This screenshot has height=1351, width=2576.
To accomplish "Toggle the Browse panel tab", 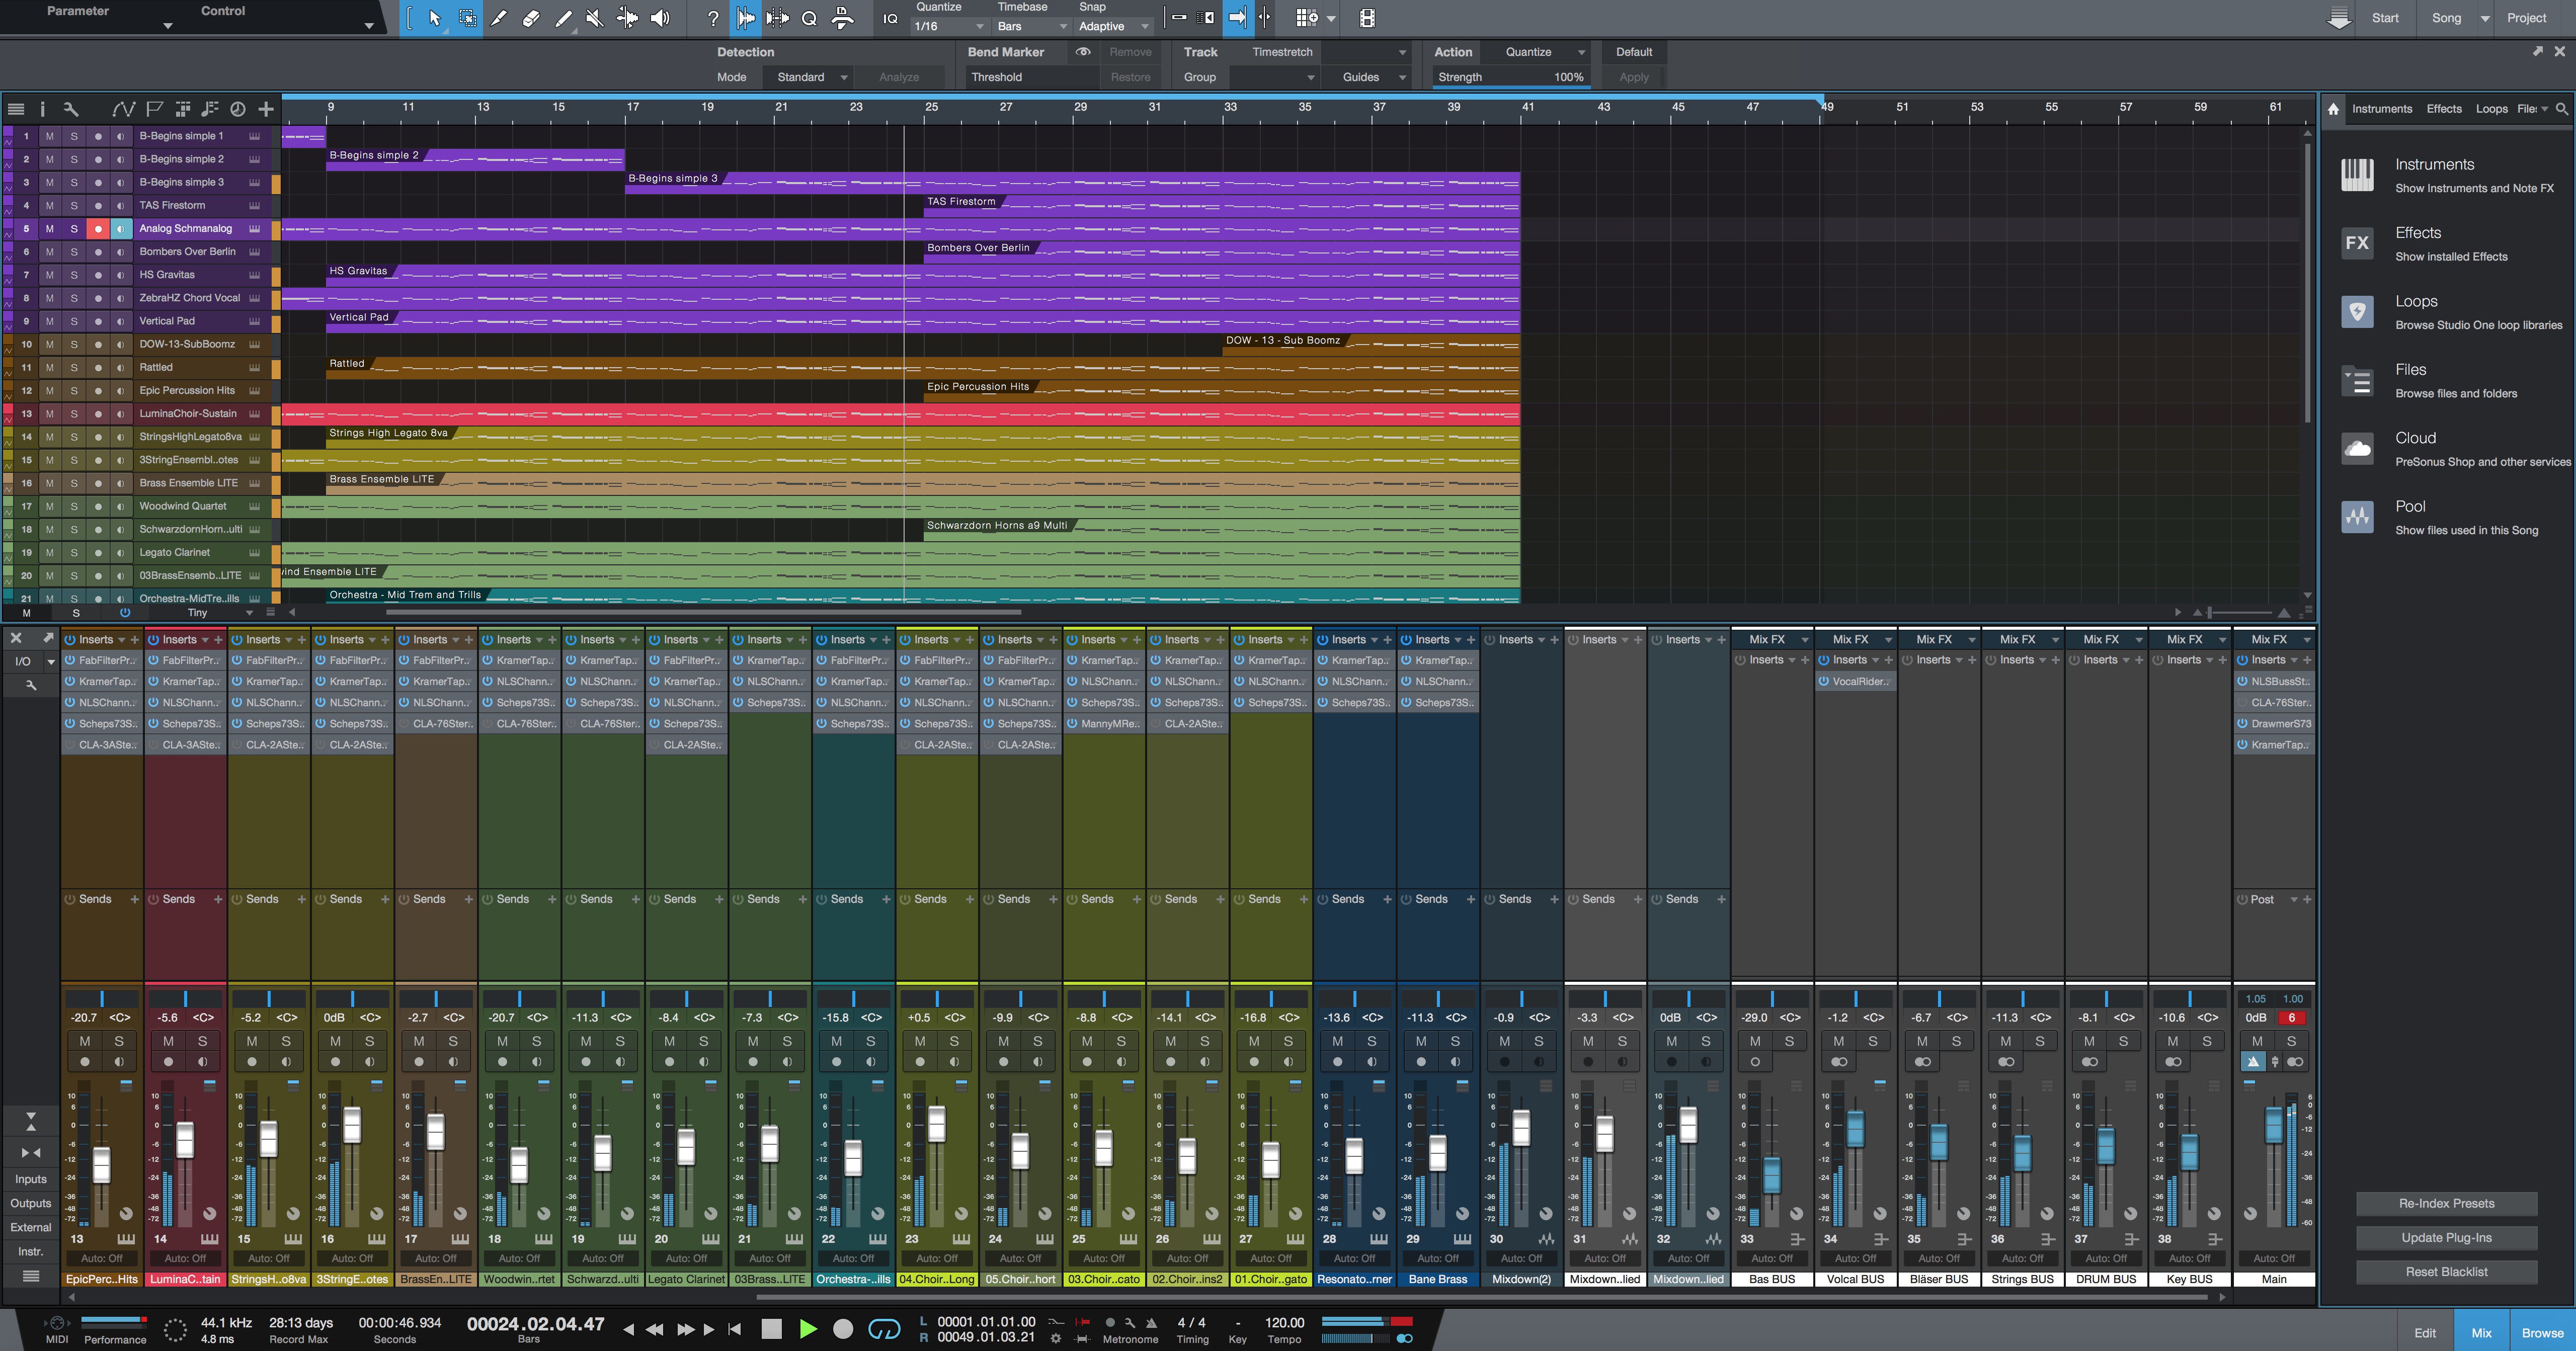I will [2541, 1333].
